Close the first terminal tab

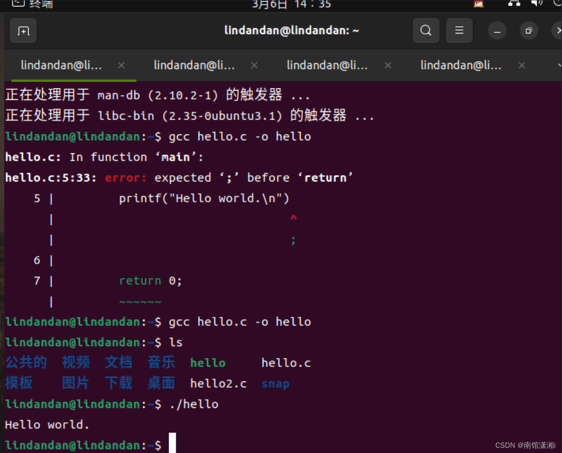122,65
